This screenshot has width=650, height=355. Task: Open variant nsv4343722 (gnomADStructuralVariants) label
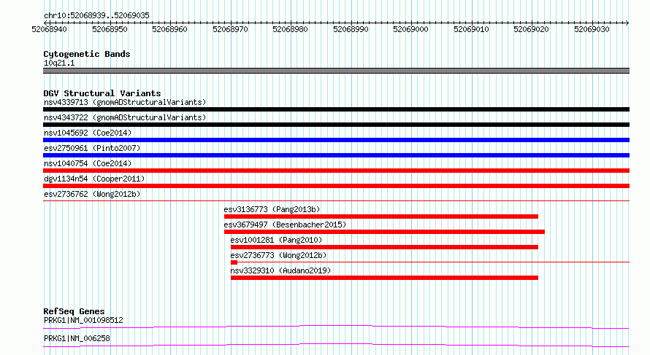125,117
